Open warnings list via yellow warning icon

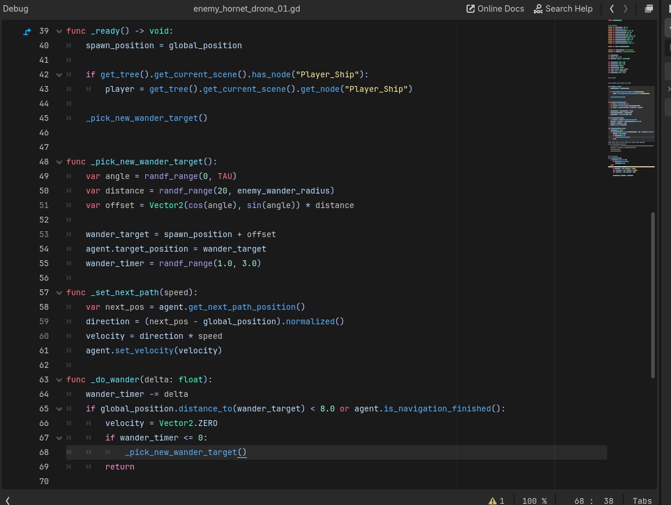click(x=493, y=500)
